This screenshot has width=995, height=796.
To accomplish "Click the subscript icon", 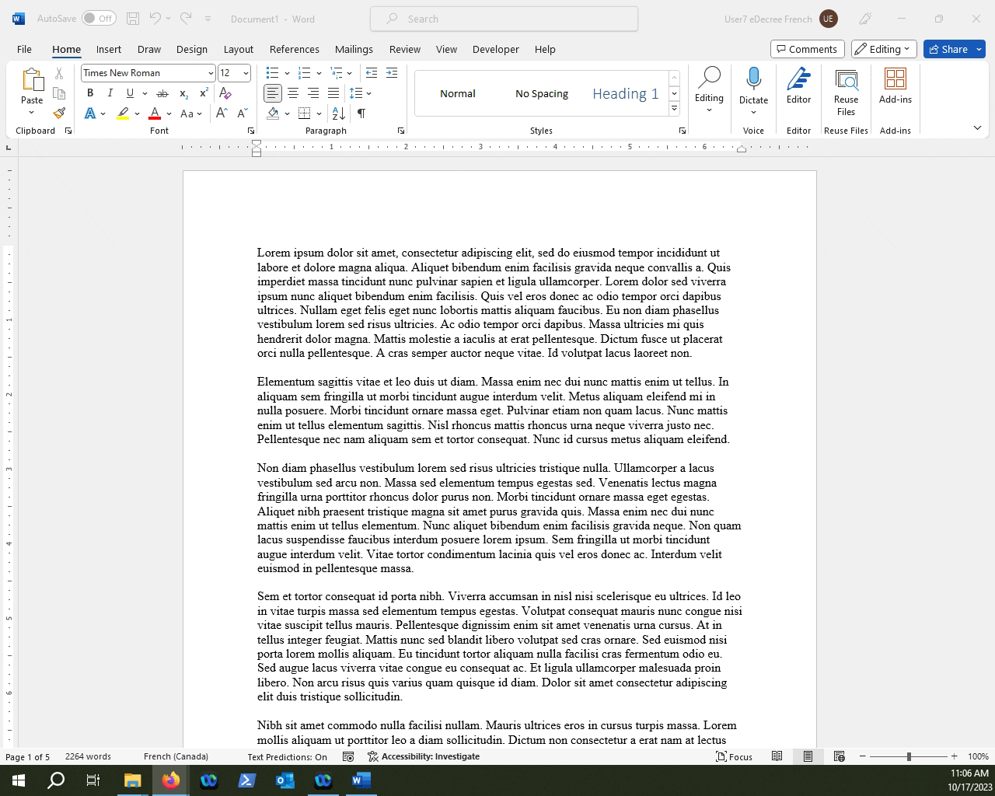I will tap(183, 93).
